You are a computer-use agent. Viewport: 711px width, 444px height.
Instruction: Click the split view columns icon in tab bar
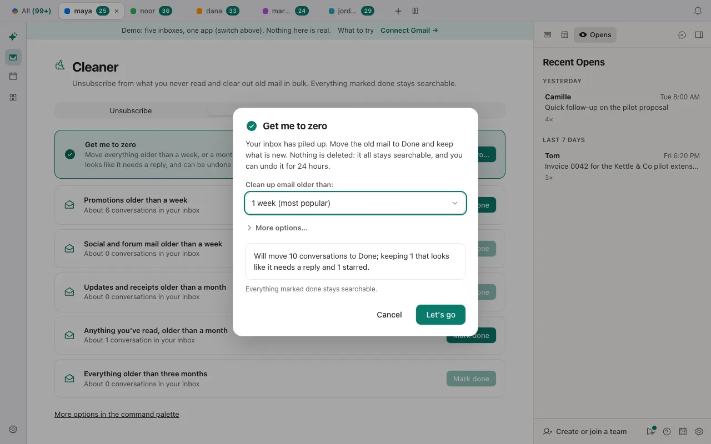(x=415, y=11)
